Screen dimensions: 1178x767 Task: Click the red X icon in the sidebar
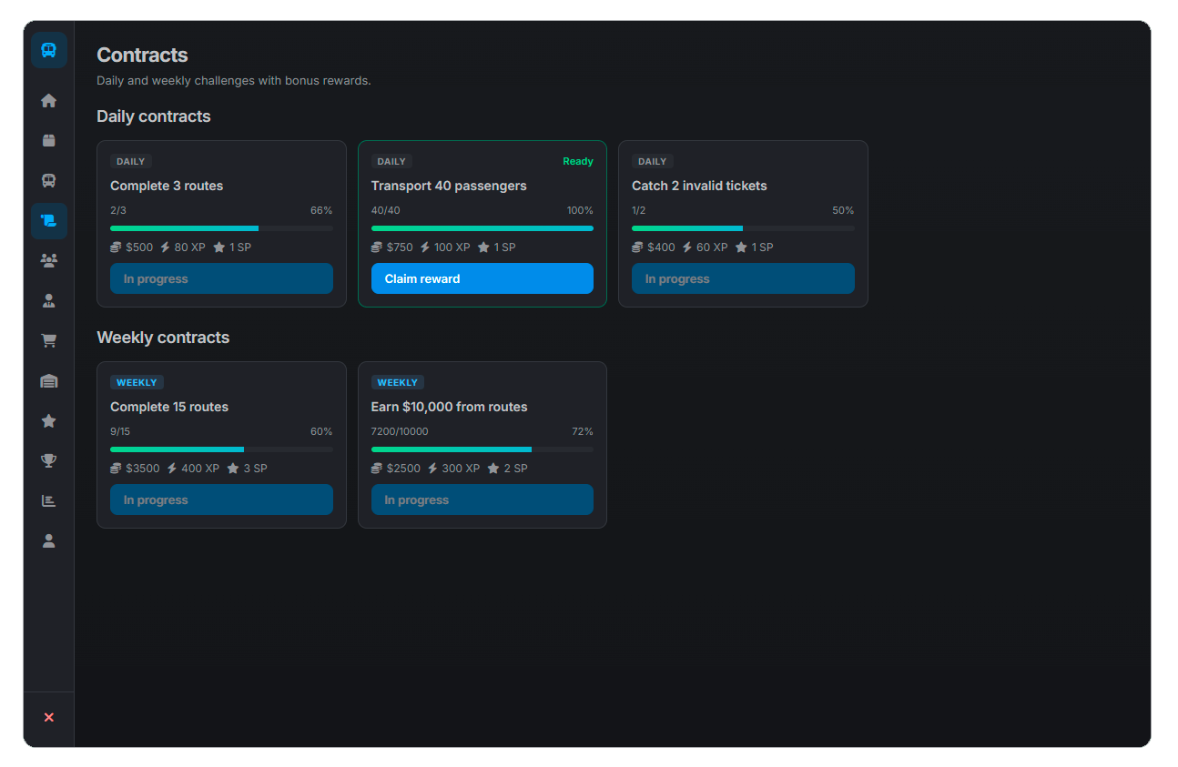(49, 718)
